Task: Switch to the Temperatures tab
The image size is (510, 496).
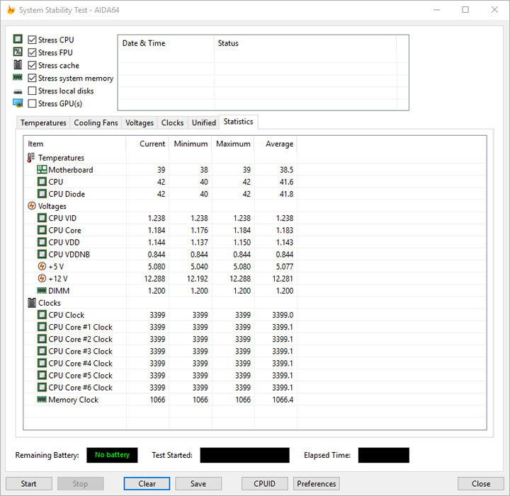Action: click(43, 123)
